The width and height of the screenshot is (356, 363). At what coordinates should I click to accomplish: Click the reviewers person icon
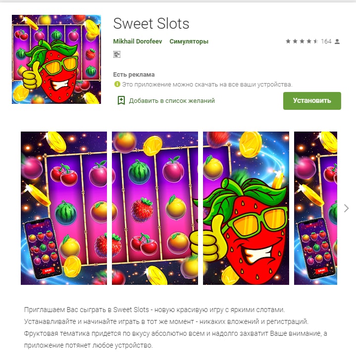coord(337,42)
